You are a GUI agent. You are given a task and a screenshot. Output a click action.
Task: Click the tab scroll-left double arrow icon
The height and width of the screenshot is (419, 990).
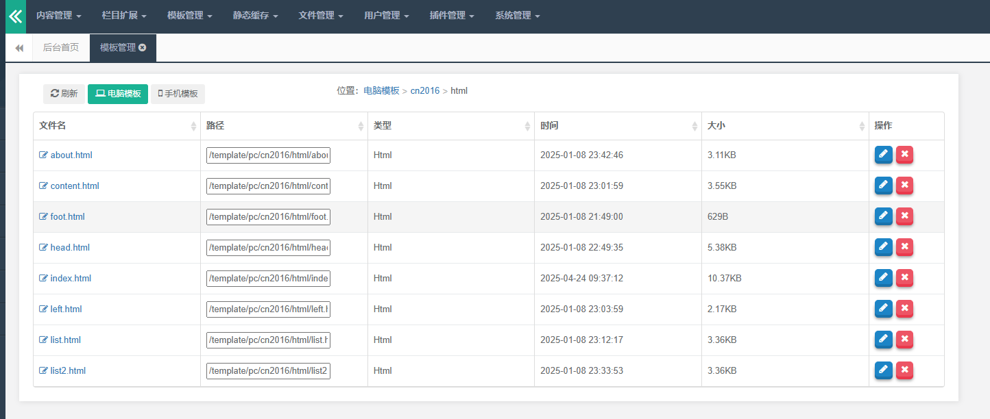19,48
